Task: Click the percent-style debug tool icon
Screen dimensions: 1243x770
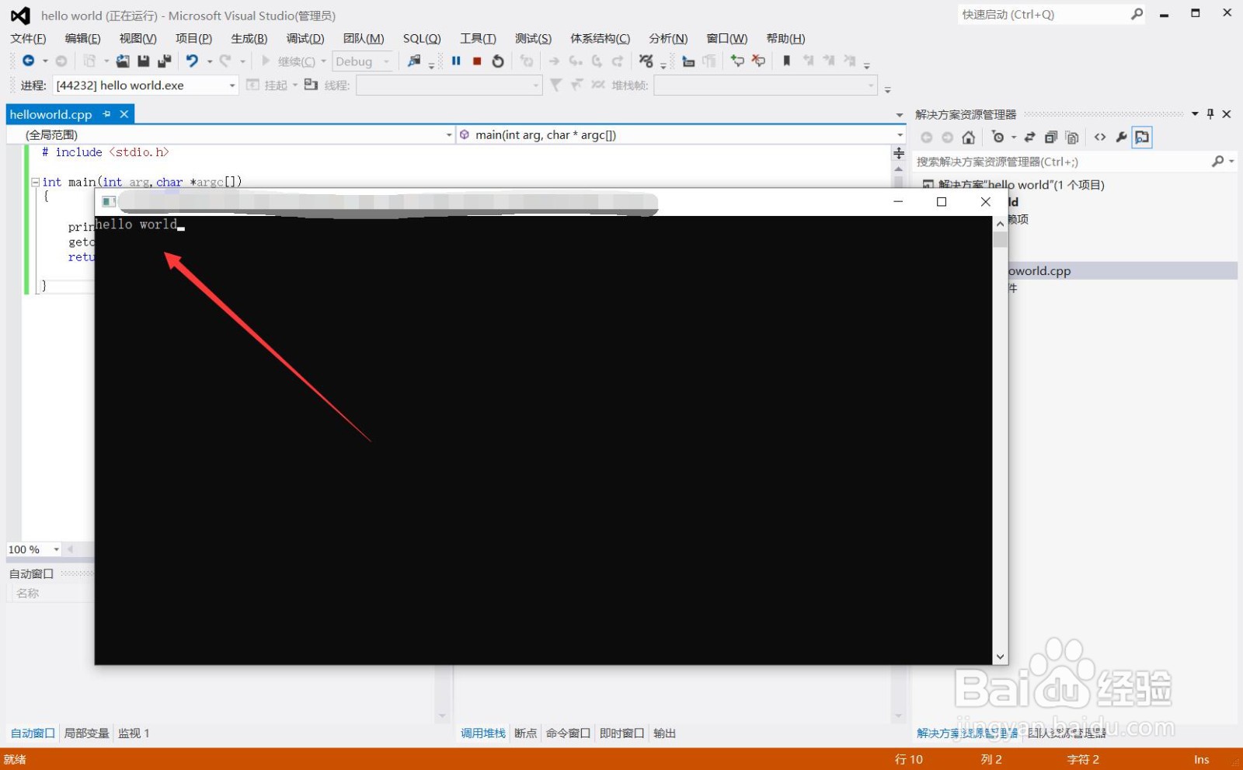Action: (x=646, y=61)
